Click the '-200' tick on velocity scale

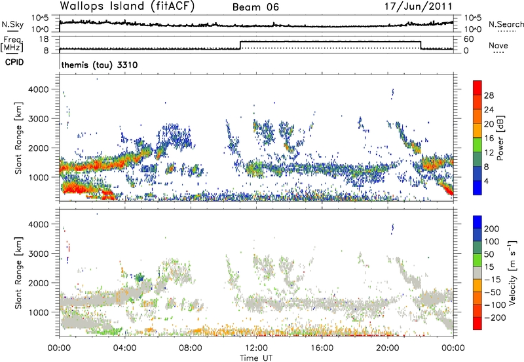coord(495,318)
